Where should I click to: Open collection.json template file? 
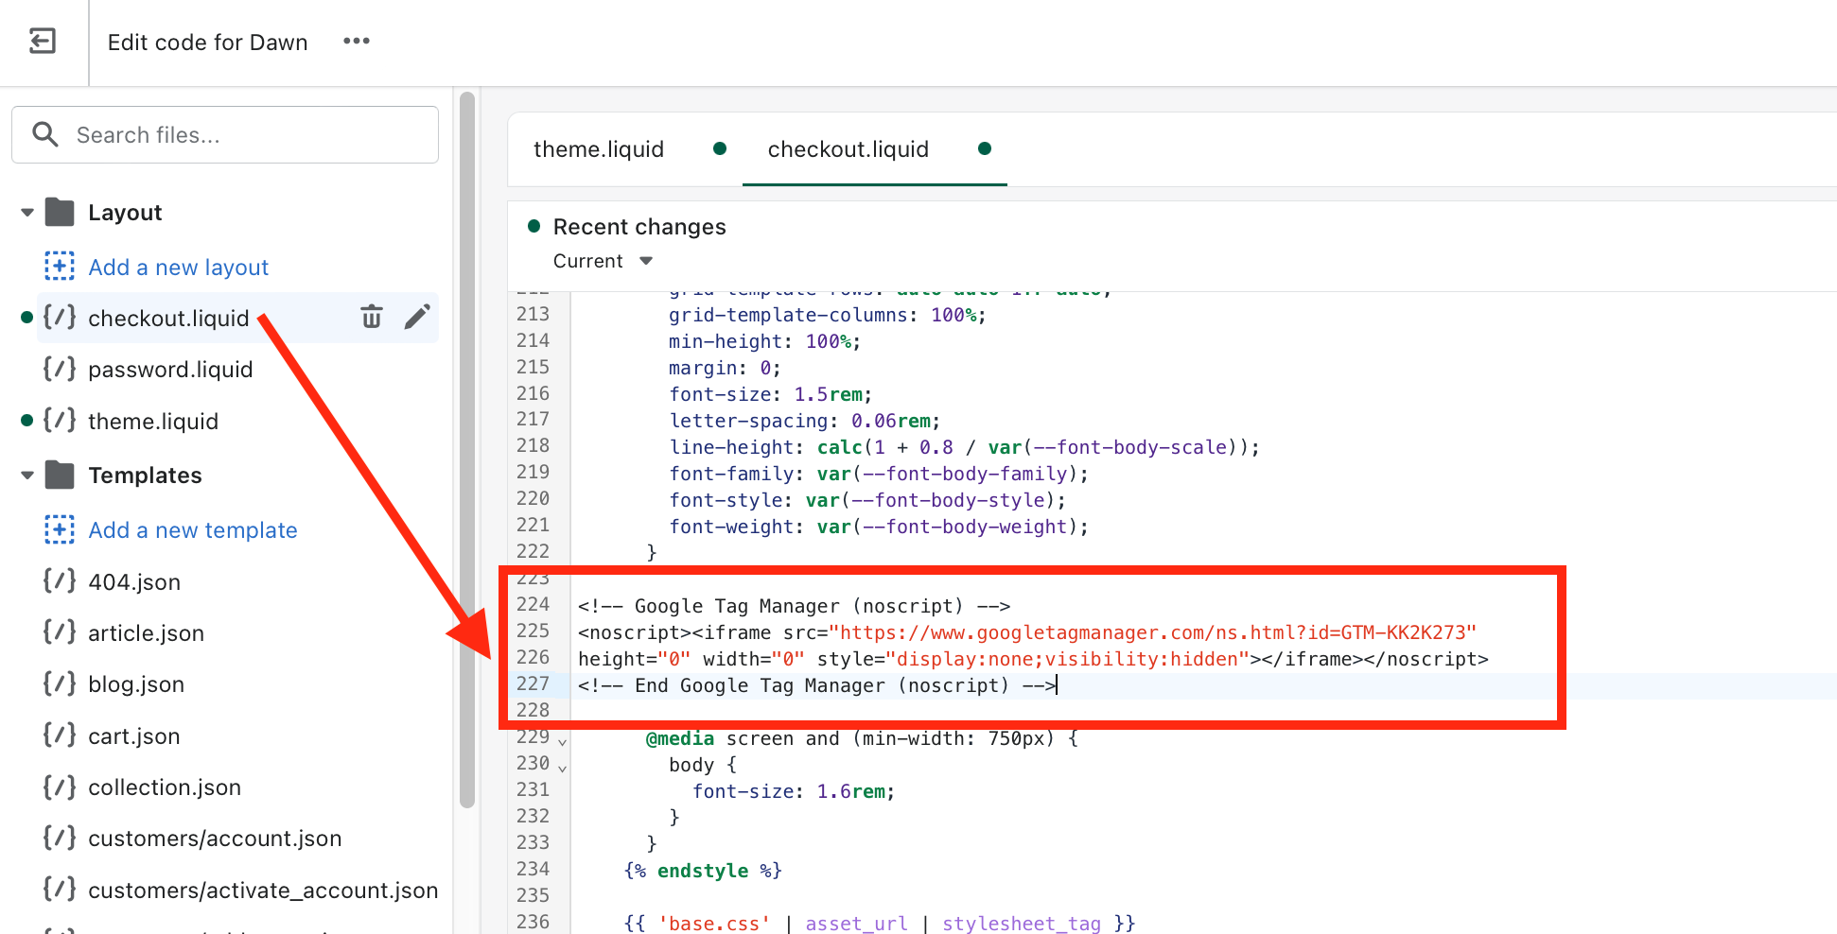point(165,787)
